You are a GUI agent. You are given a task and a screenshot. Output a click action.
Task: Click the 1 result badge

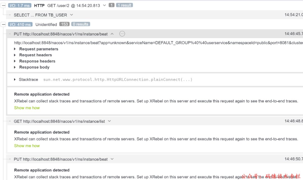(125, 5)
